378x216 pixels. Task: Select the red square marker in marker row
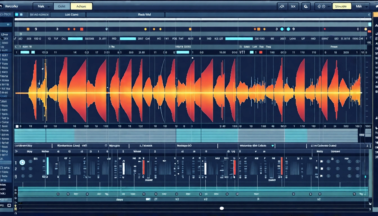tap(82, 29)
